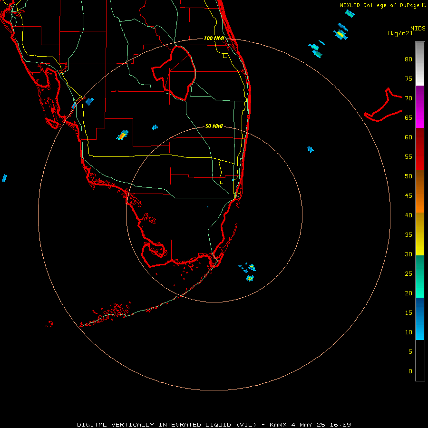Click the 100 NMI range ring label
Image resolution: width=428 pixels, height=428 pixels.
[x=214, y=38]
